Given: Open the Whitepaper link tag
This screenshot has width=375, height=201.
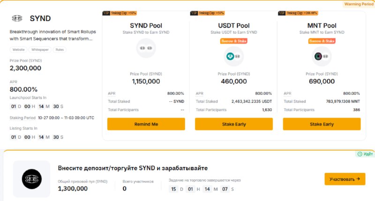Looking at the screenshot, I should 40,50.
